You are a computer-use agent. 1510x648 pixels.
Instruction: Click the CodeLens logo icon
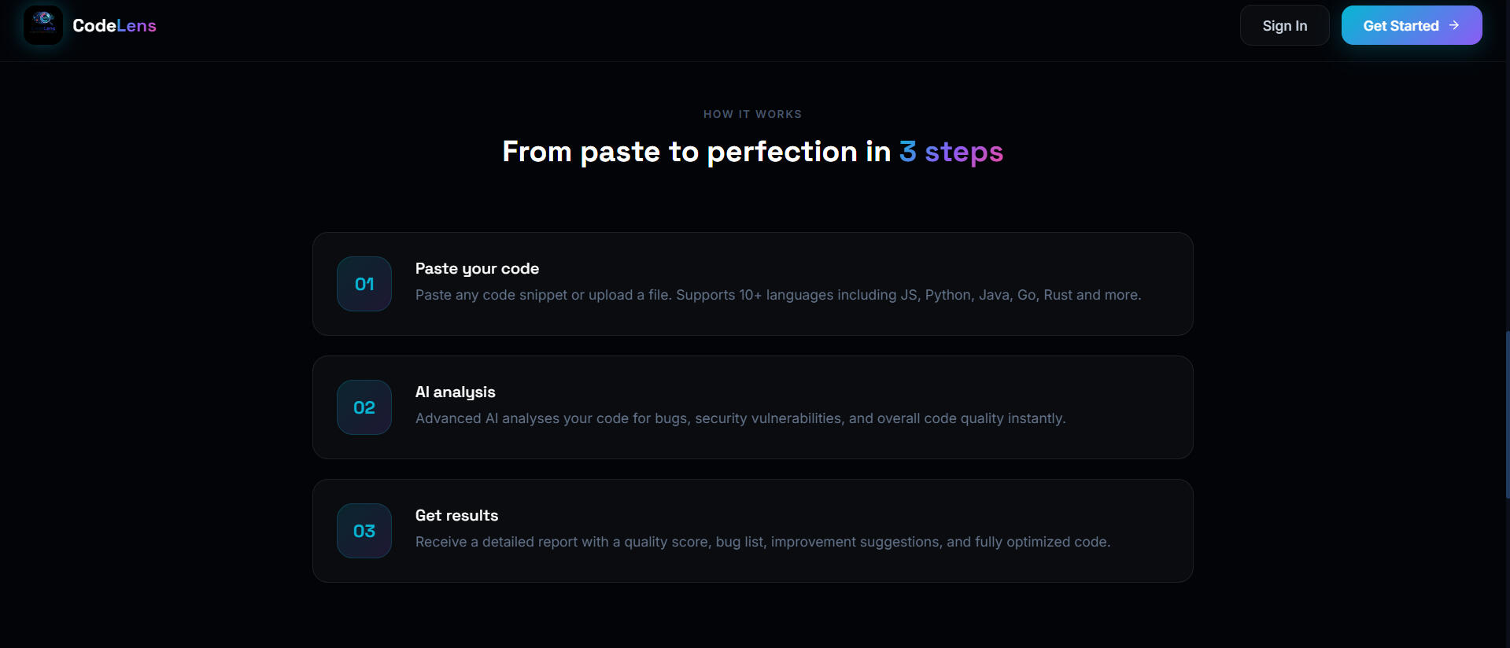(43, 25)
